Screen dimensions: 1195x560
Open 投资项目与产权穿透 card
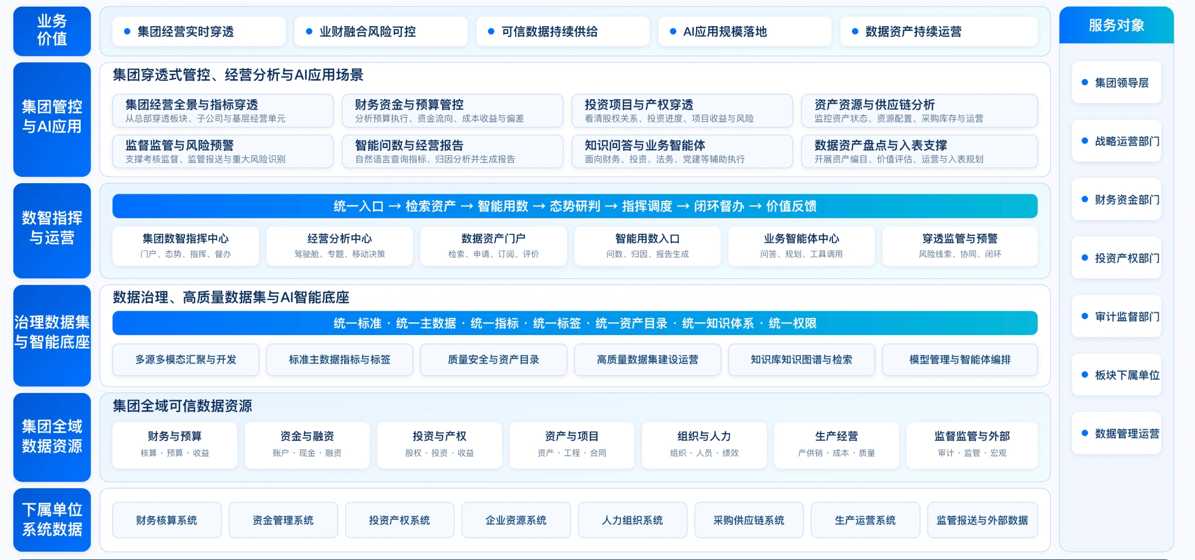682,111
